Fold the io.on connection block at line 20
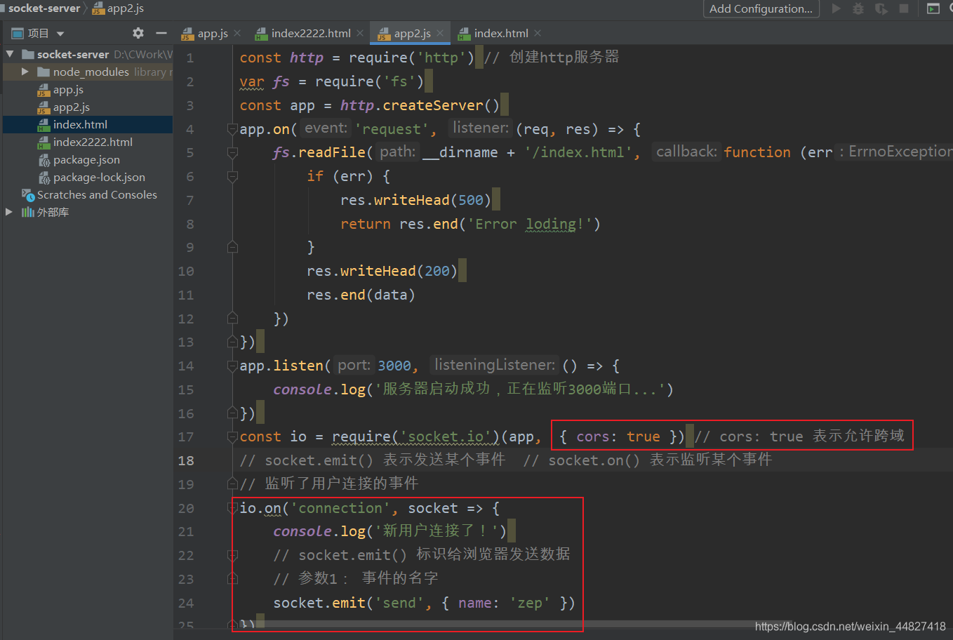This screenshot has height=640, width=953. (x=232, y=507)
